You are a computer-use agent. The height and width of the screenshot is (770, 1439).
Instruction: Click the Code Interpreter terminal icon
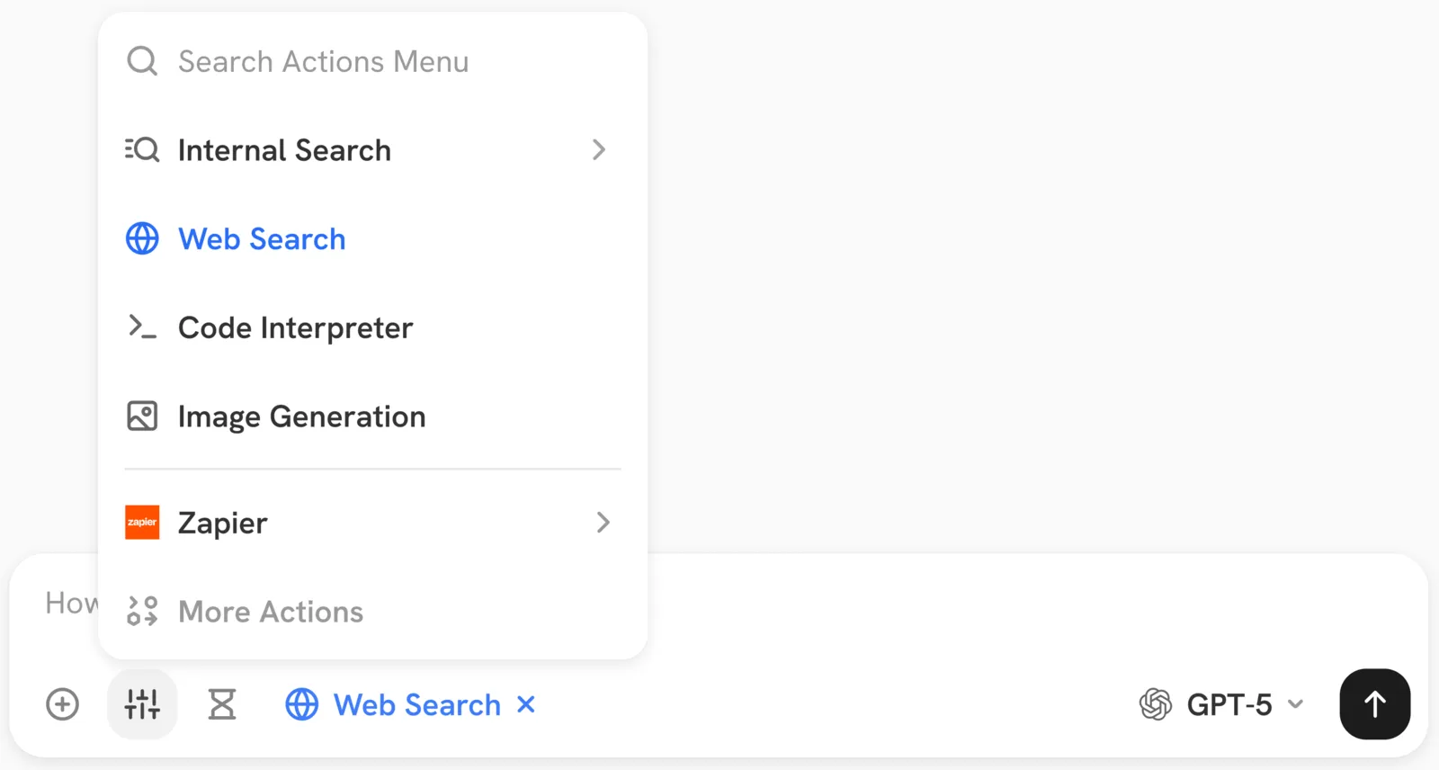(x=142, y=327)
